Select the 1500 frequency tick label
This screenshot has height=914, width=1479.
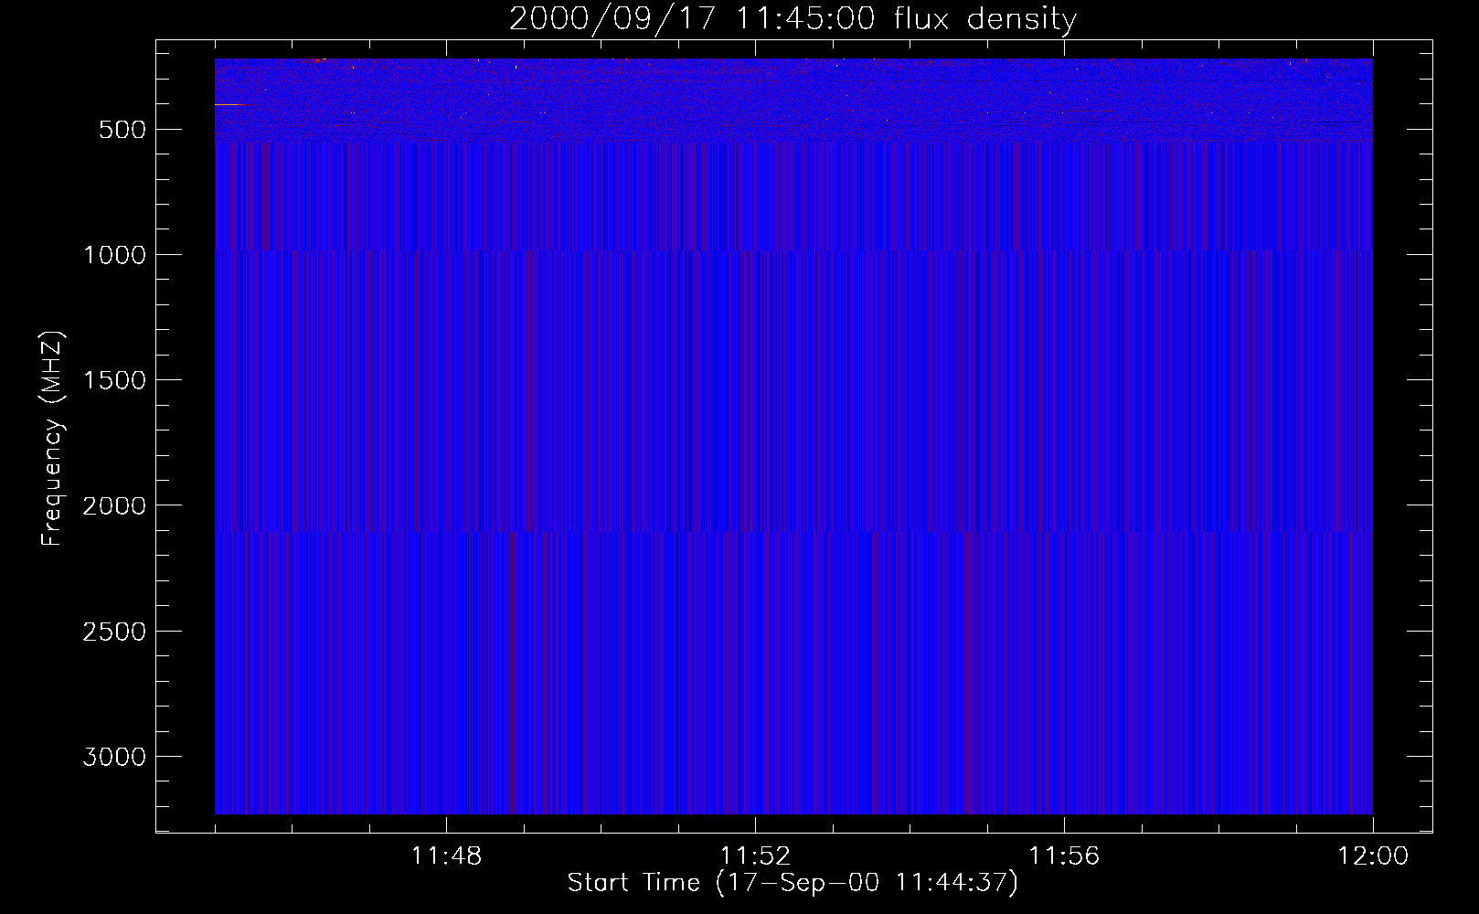pyautogui.click(x=114, y=380)
